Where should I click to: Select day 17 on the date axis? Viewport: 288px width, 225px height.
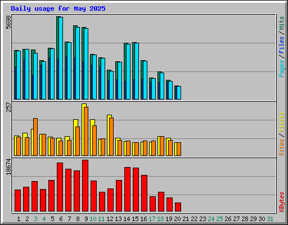152,219
